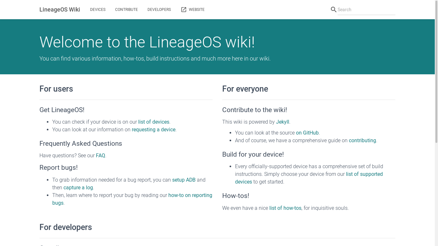The height and width of the screenshot is (246, 438).
Task: Click the 'For everyone' heading
Action: (245, 89)
